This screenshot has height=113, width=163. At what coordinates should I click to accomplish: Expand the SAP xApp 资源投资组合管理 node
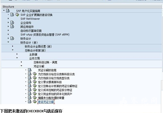pos(8,34)
